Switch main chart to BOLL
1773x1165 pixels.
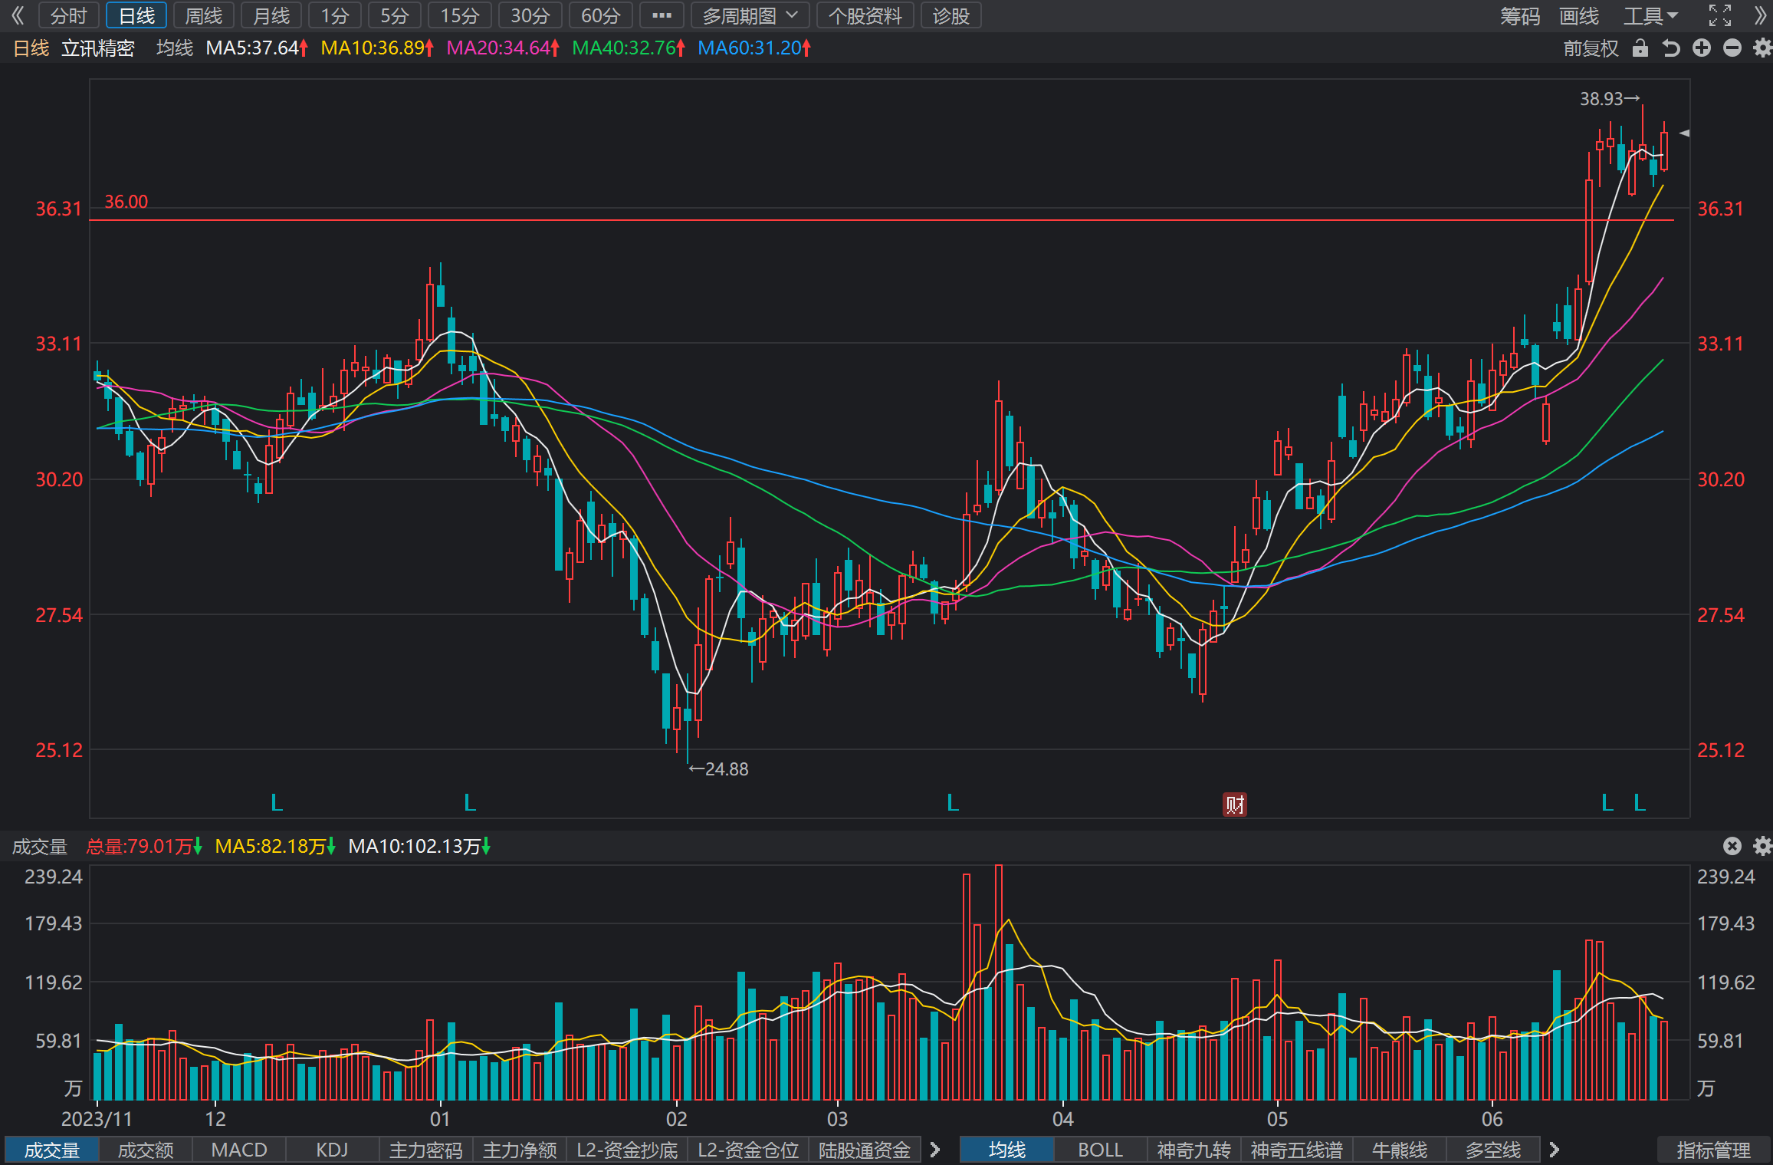coord(1101,1150)
